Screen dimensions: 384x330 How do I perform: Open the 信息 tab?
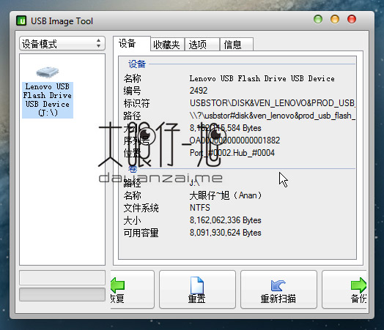tap(237, 45)
